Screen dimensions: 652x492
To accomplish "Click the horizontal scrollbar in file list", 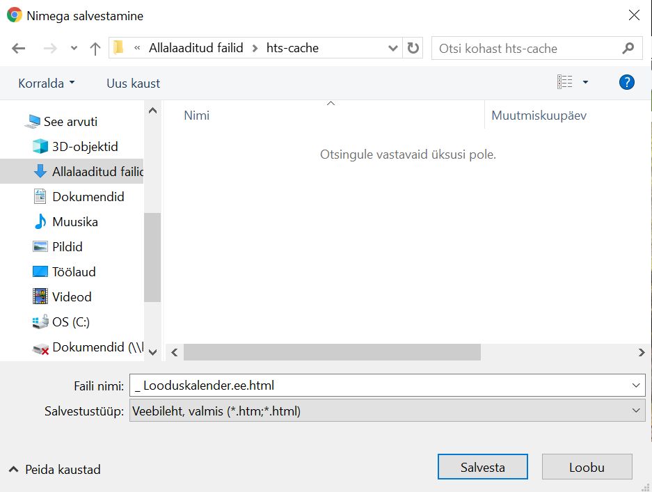I will pos(332,353).
